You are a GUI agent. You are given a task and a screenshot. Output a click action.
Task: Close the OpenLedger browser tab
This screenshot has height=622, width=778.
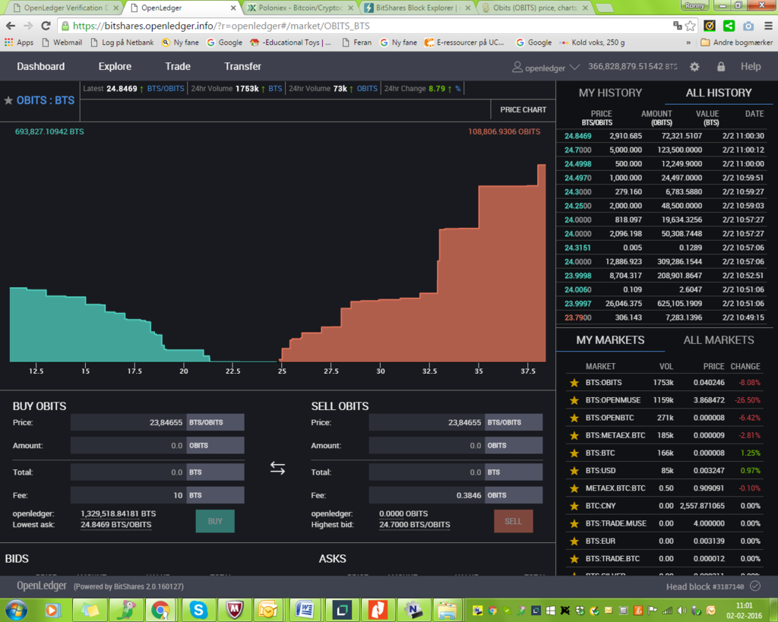click(x=233, y=8)
